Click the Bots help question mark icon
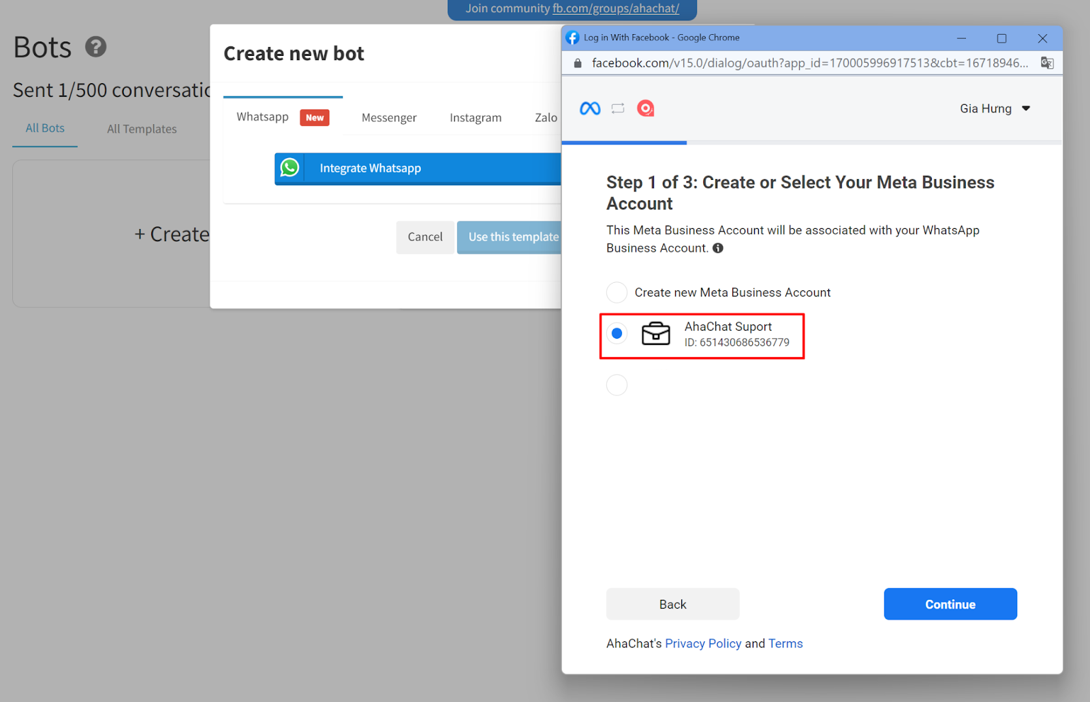 pyautogui.click(x=96, y=46)
